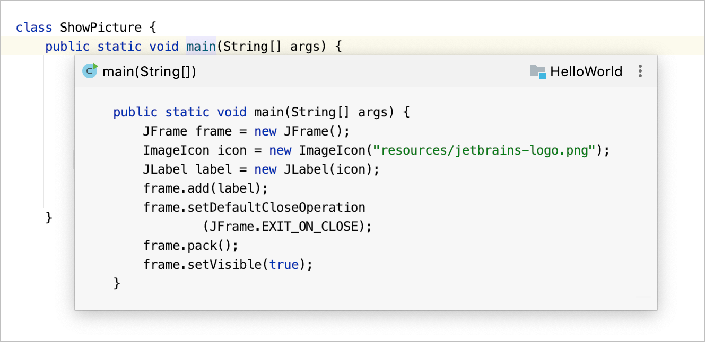Click the highlighted main method name in editor
Viewport: 705px width, 342px height.
[x=201, y=47]
